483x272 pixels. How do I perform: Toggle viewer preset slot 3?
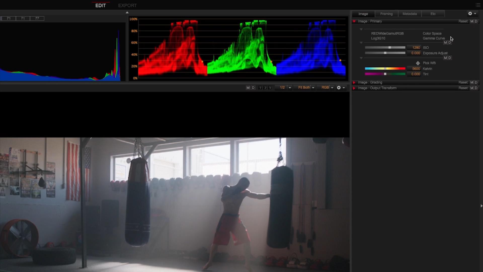click(x=270, y=88)
